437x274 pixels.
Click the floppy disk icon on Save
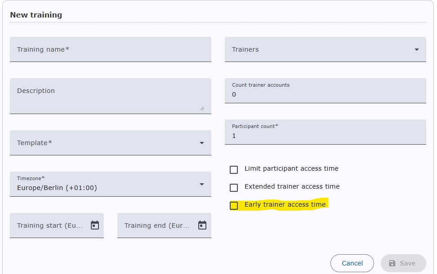pos(392,263)
